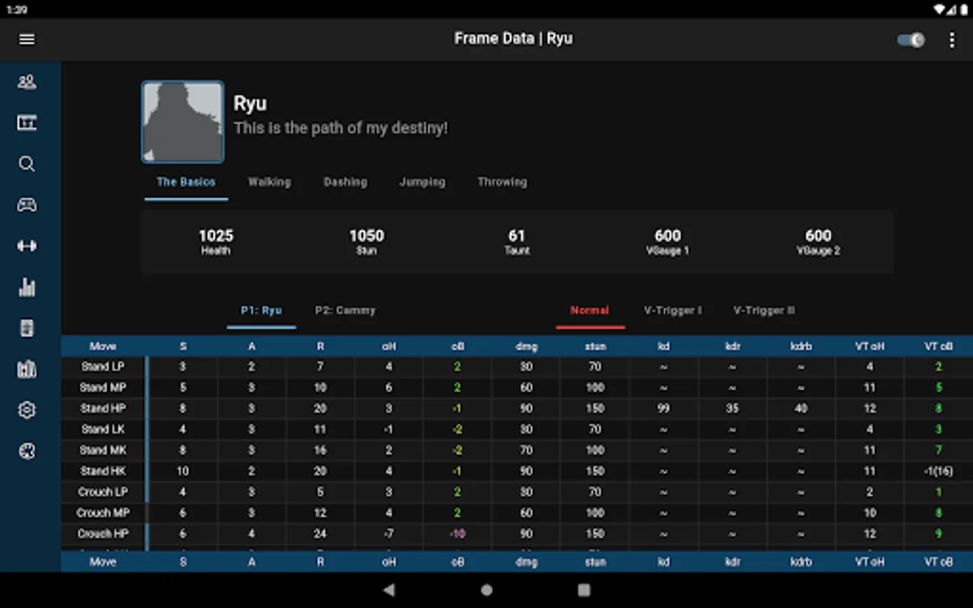
Task: Click the top kdrb column header
Action: 801,346
